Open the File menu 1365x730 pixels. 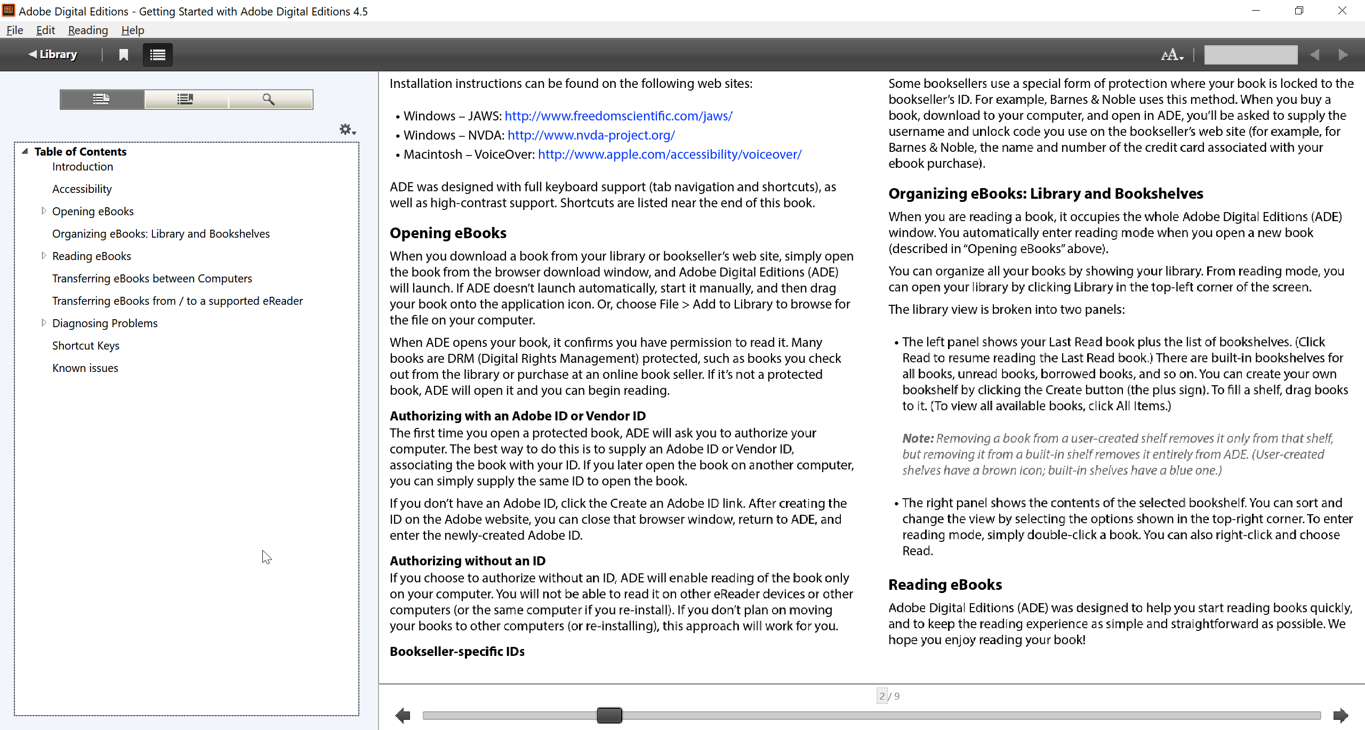[x=14, y=30]
